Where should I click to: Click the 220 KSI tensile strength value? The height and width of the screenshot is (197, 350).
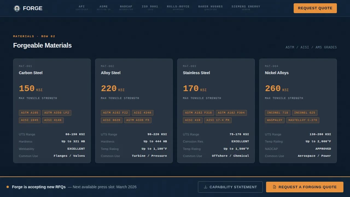(x=112, y=89)
